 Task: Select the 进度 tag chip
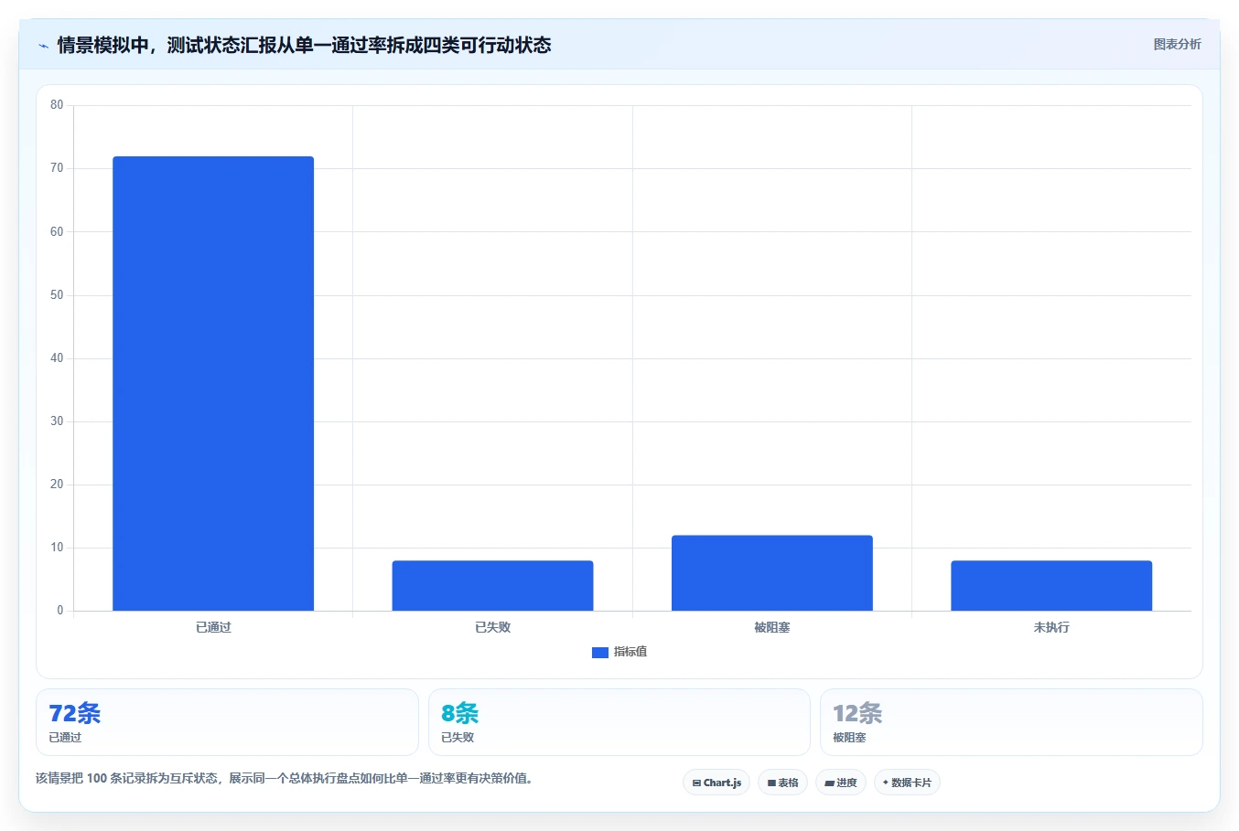841,783
